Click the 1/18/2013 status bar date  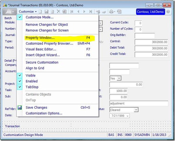(159, 135)
